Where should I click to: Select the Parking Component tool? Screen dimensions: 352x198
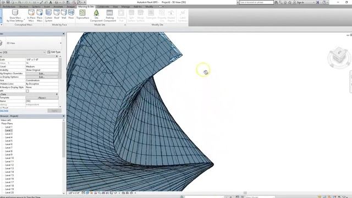coord(109,15)
